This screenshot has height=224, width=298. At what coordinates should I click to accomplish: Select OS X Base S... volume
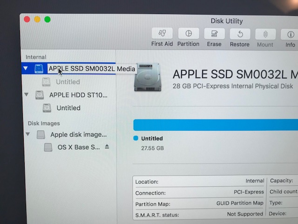click(x=79, y=147)
